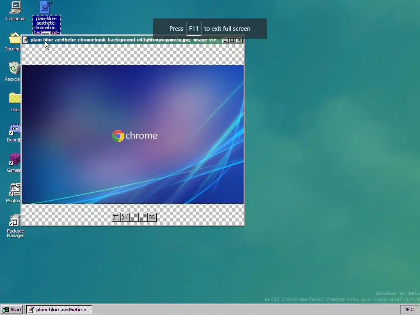Open the Recycle Bin desktop icon
This screenshot has height=315, width=420.
(x=13, y=72)
